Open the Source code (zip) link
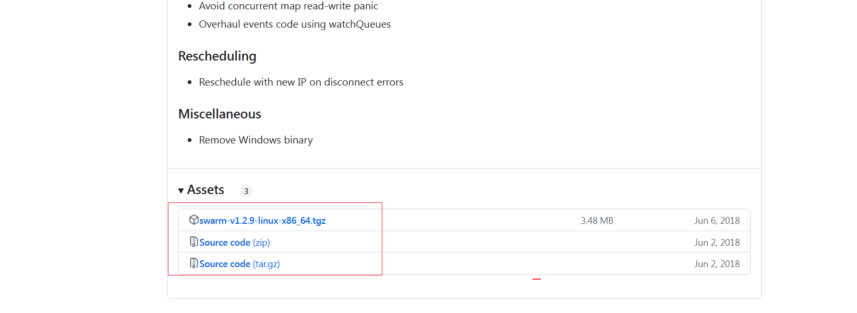The height and width of the screenshot is (313, 857). (235, 243)
